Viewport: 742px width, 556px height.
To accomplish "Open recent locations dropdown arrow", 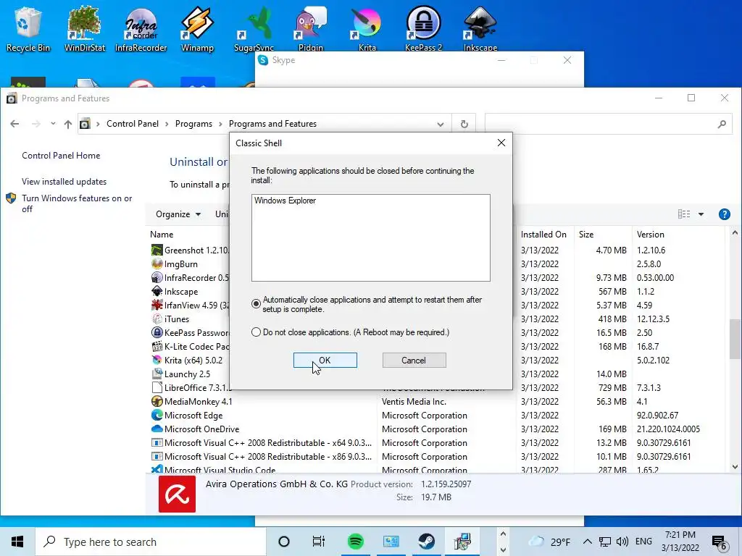I will point(53,124).
